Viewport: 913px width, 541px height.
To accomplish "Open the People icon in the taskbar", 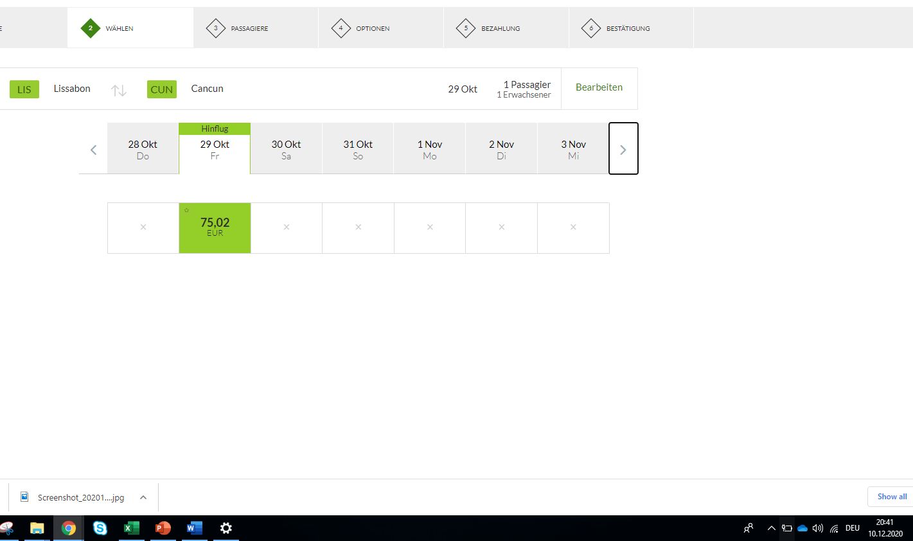I will pos(749,528).
